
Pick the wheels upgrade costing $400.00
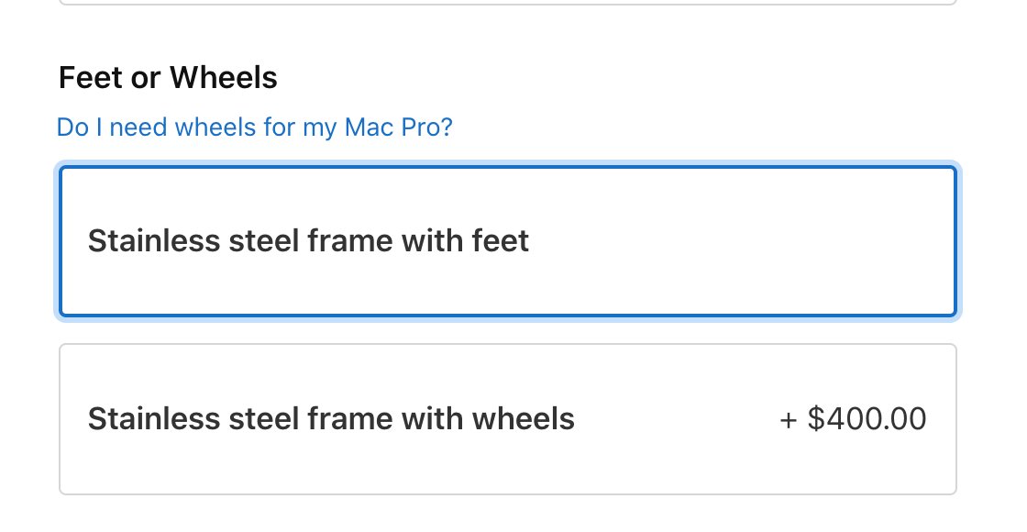pyautogui.click(x=508, y=419)
